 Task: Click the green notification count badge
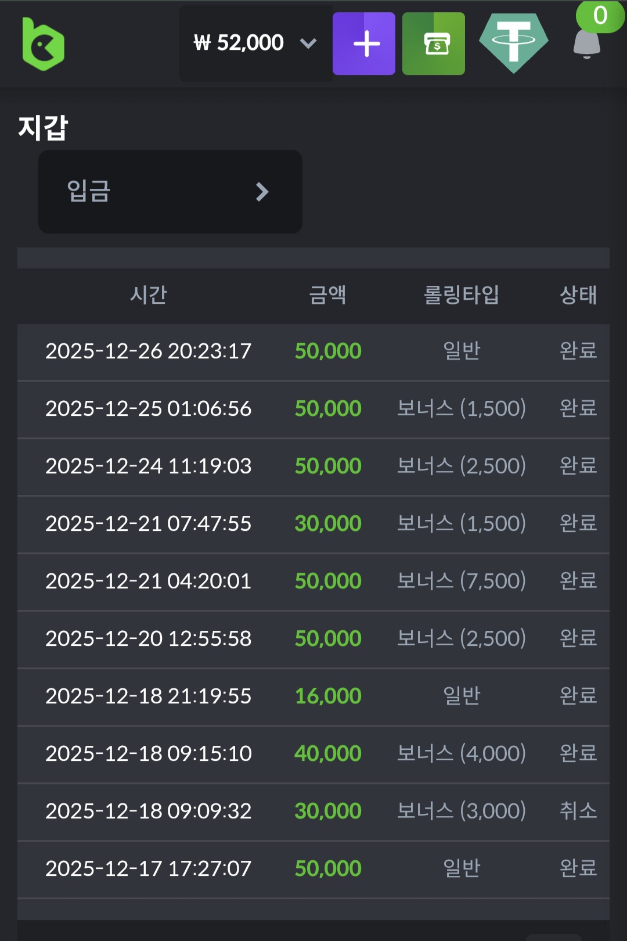[x=600, y=16]
